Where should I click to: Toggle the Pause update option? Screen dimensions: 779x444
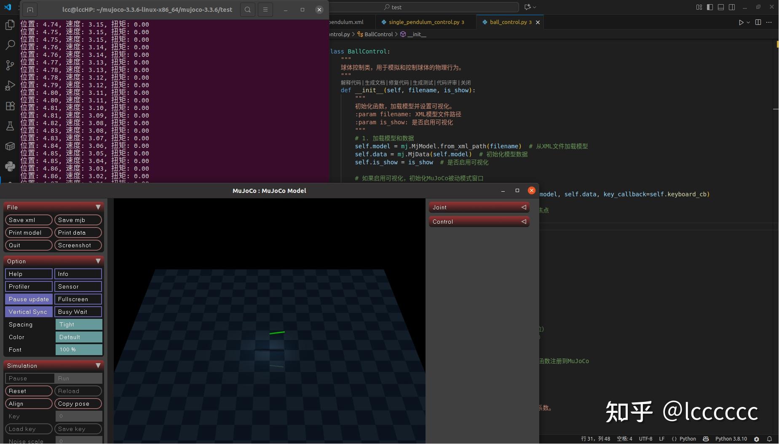[29, 299]
